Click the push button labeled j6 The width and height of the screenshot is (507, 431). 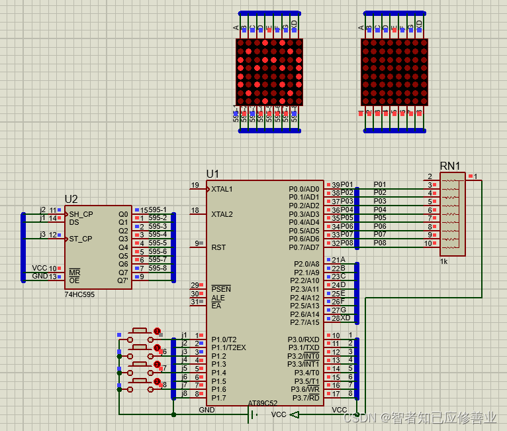(140, 352)
